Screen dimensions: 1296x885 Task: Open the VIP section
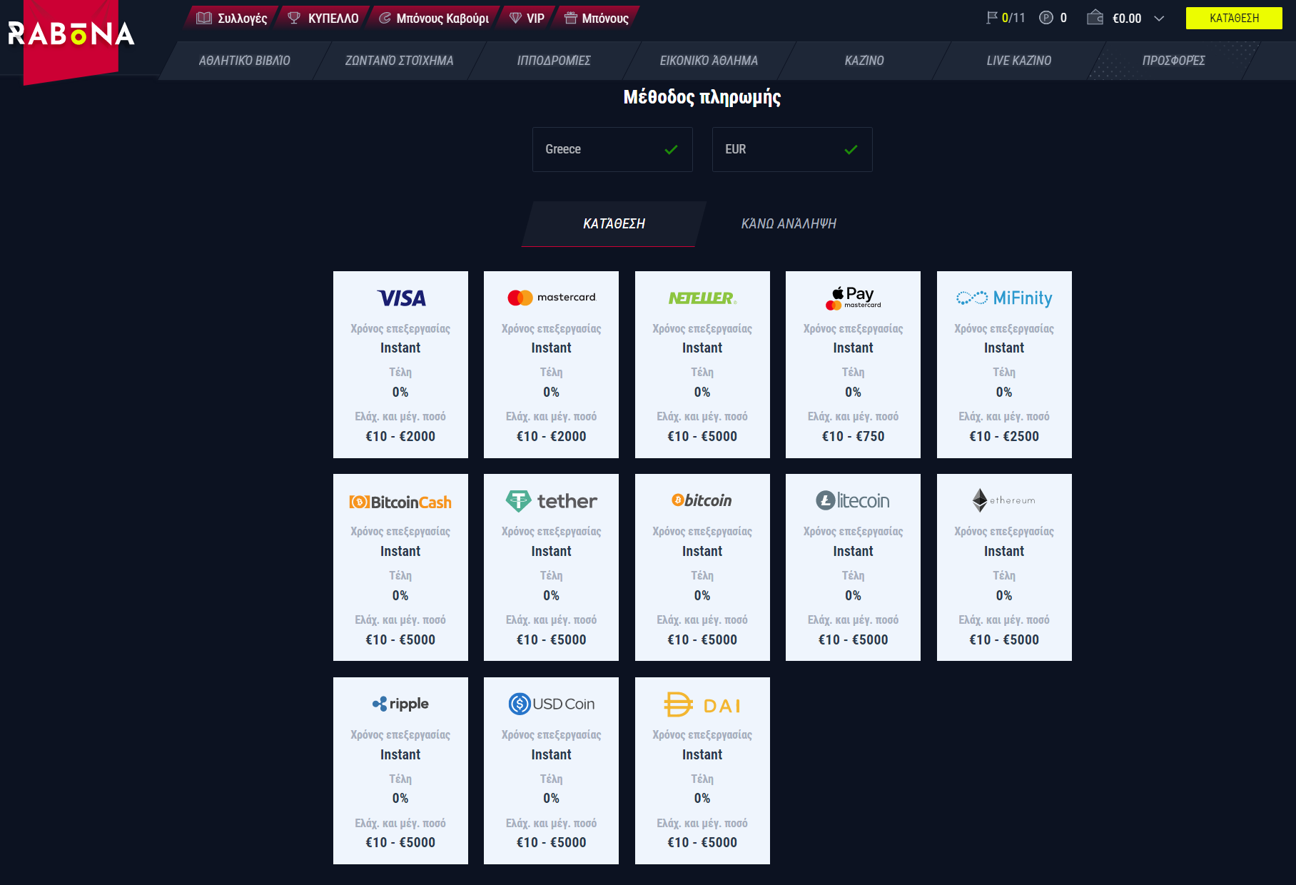[x=527, y=18]
